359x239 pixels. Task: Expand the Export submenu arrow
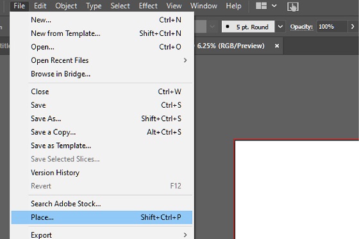[x=185, y=235]
